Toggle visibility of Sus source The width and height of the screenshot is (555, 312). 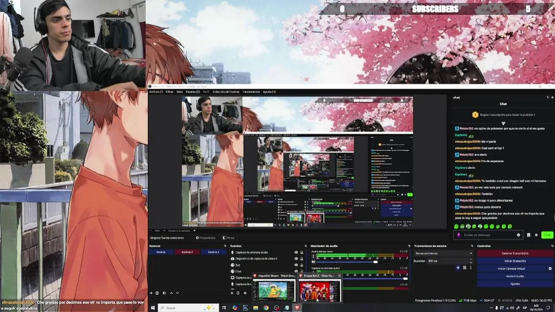coord(296,265)
